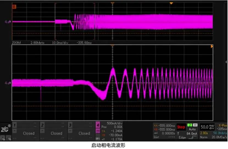Click the zoom 2.80Mpts value
This screenshot has width=228, height=149.
[x=37, y=43]
